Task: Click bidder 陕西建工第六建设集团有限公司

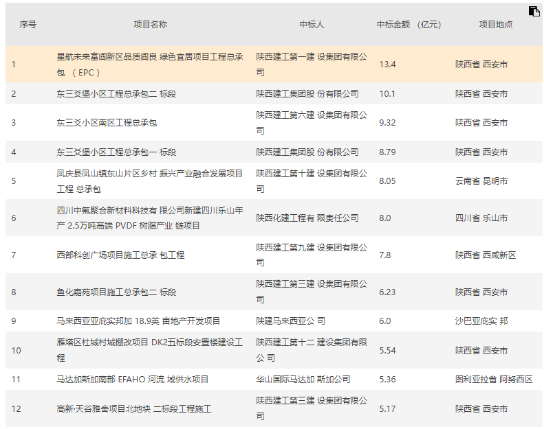Action: 312,123
